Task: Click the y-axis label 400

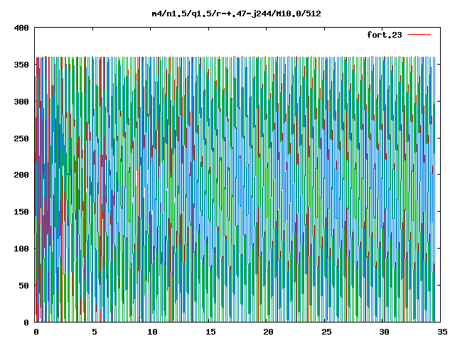Action: [21, 28]
